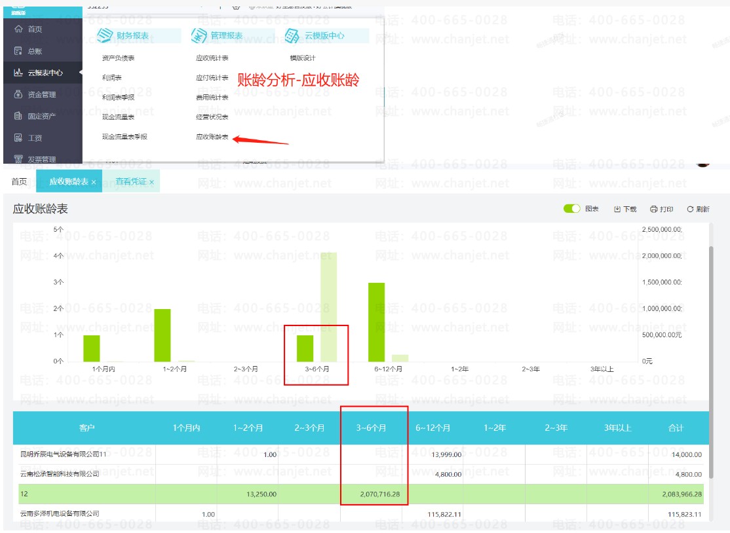Close the 应收账龄表 tab

[x=94, y=182]
